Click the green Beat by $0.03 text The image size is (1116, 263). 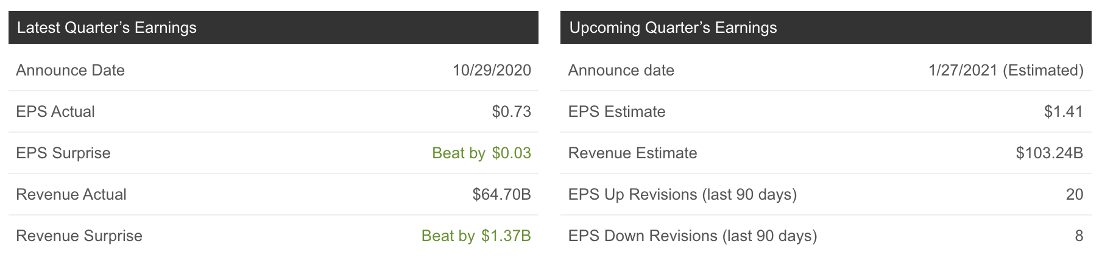click(481, 153)
